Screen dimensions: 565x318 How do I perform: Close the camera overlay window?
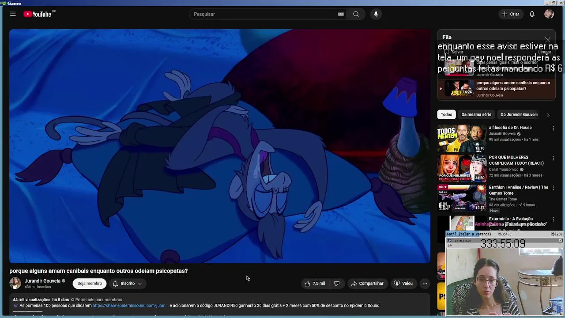(561, 241)
